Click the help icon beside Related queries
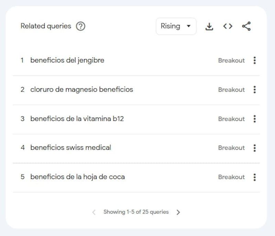This screenshot has width=275, height=236. point(80,26)
